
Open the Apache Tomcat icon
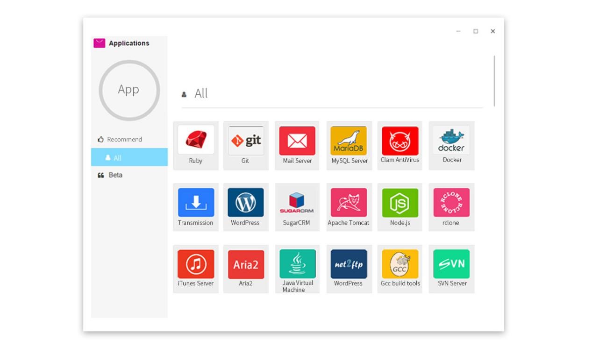pyautogui.click(x=349, y=202)
